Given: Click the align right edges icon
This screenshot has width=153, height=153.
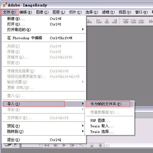Looking at the screenshot, I should 114,21.
